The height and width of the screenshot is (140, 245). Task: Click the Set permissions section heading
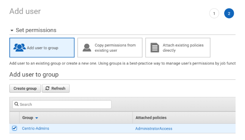[36, 30]
